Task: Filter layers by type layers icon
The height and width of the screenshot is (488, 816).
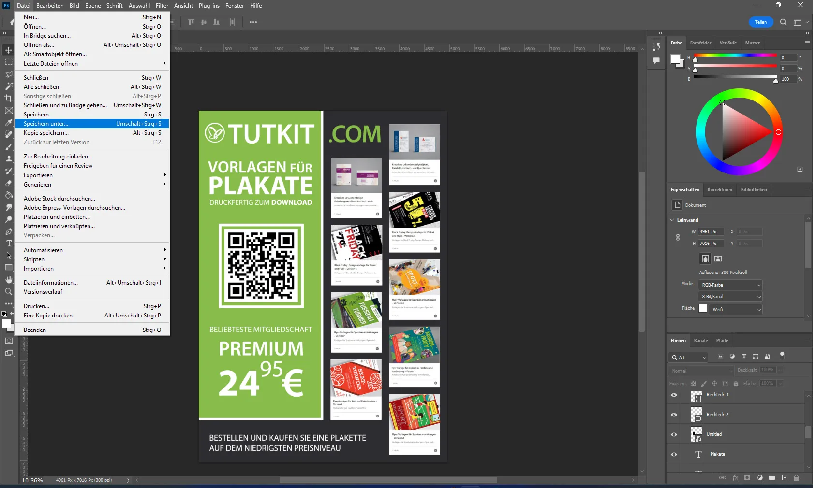Action: [x=744, y=357]
